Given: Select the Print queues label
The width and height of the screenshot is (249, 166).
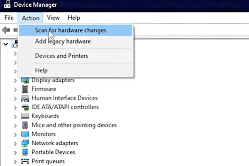Looking at the screenshot, I should [48, 161].
